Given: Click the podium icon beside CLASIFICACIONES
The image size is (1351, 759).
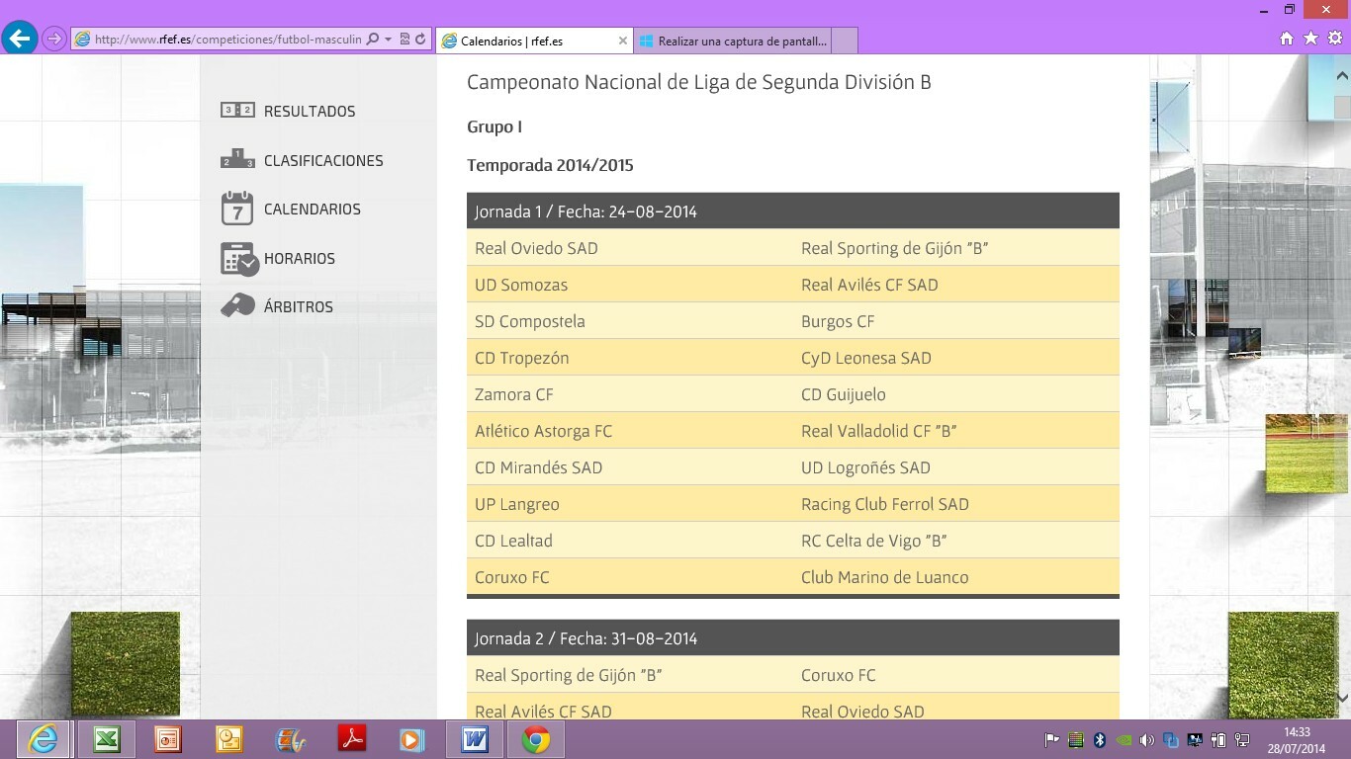Looking at the screenshot, I should (237, 158).
